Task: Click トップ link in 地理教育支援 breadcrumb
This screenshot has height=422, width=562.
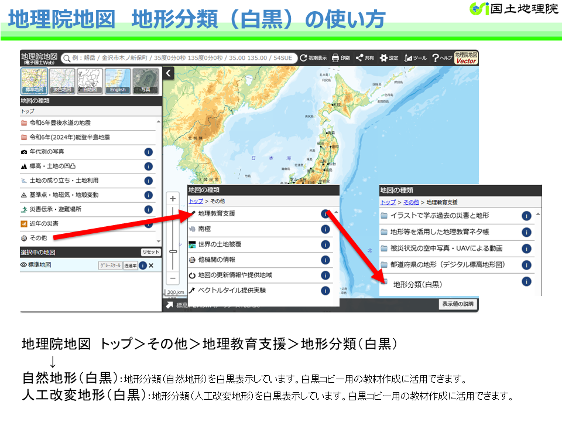Action: 388,202
